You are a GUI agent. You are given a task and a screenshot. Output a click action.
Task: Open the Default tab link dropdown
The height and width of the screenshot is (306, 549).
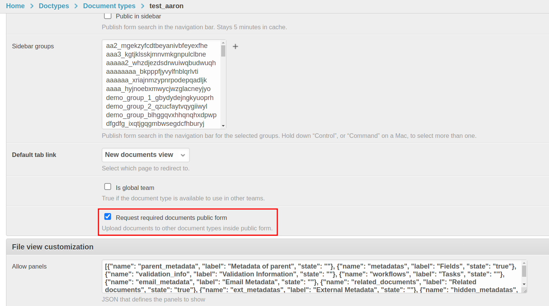pyautogui.click(x=146, y=155)
